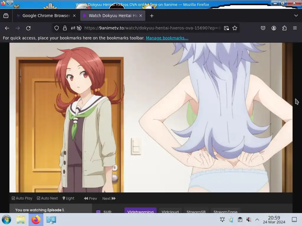
Task: Select the Watch Dokyuu Hentai tab
Action: point(113,16)
